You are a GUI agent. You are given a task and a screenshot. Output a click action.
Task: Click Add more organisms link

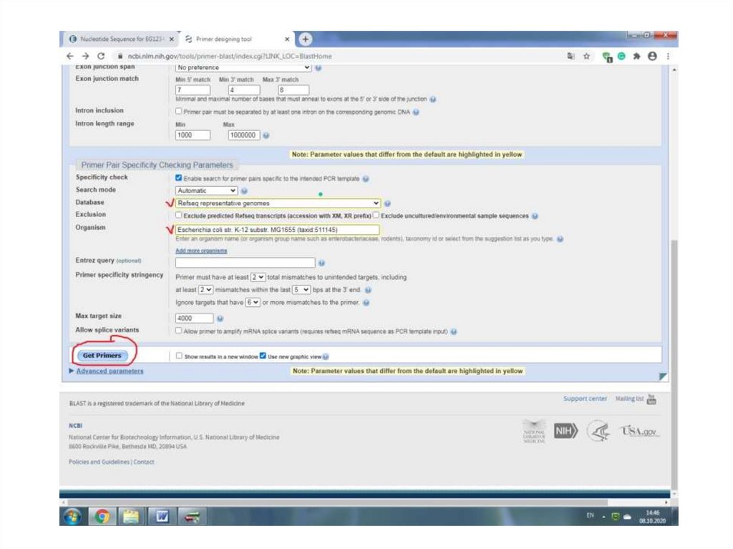click(201, 251)
